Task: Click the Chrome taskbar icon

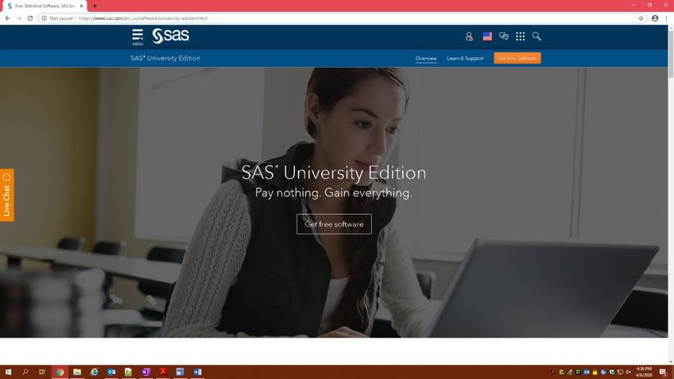Action: 59,372
